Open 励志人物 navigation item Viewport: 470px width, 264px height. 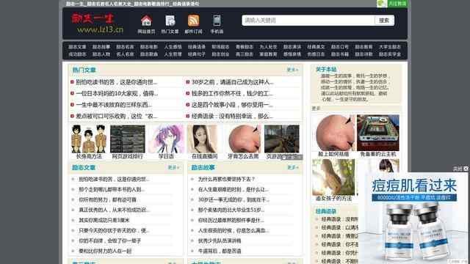coord(101,54)
